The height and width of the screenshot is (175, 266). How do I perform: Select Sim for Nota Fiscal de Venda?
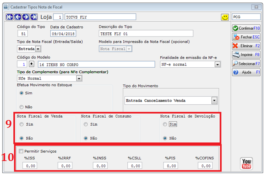[21, 124]
